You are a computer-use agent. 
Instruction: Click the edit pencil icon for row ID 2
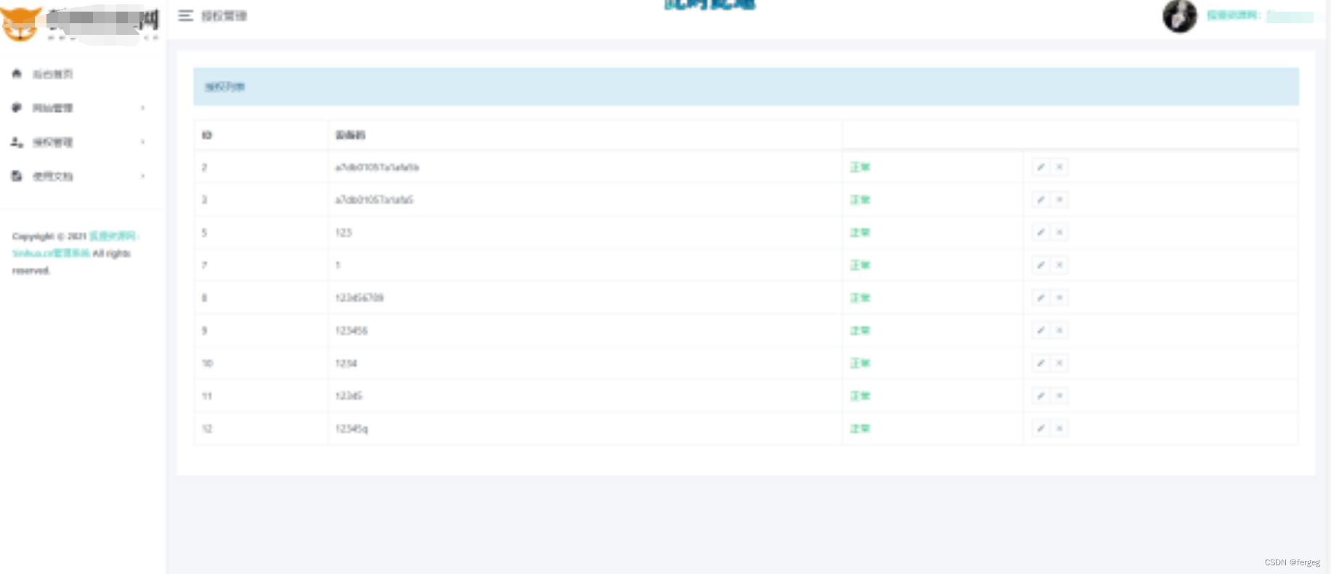point(1040,167)
